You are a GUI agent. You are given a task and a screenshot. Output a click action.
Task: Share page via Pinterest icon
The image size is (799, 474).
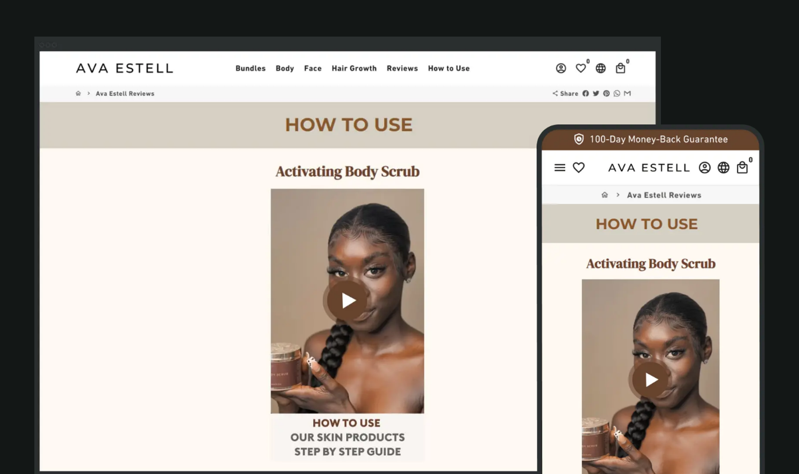(606, 93)
